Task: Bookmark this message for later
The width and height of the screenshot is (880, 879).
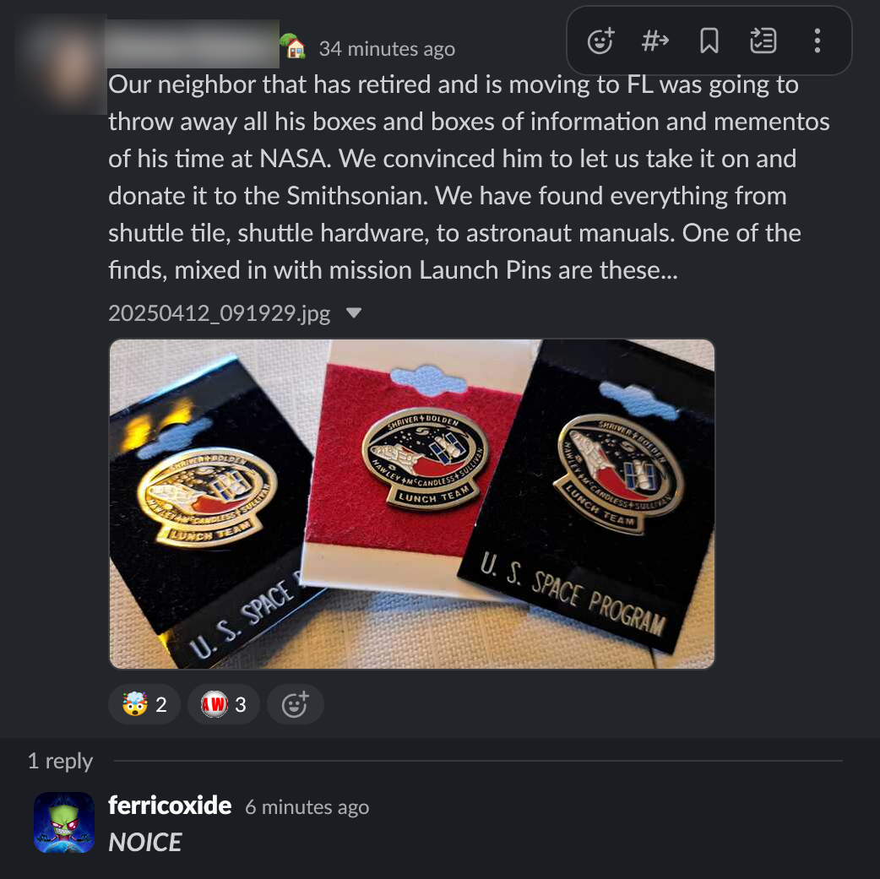Action: point(709,41)
